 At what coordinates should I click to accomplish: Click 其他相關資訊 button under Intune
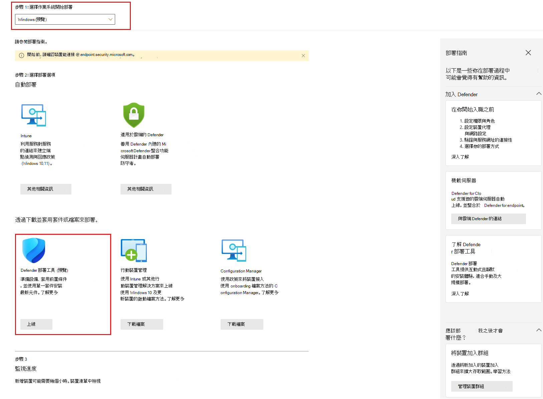coord(46,189)
